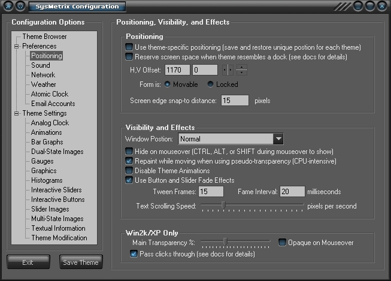Open Network preferences item
The height and width of the screenshot is (281, 391).
coord(43,75)
